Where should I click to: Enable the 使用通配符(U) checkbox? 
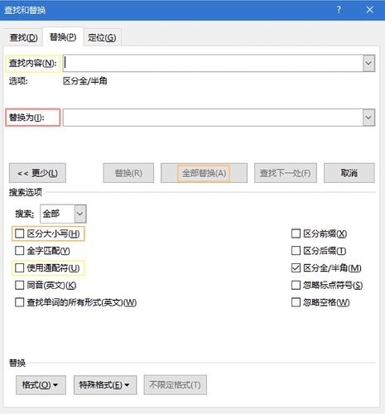coord(20,267)
